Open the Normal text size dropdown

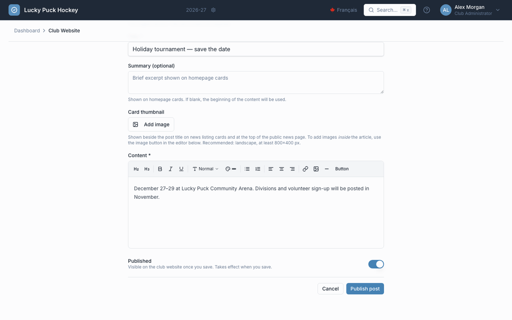coord(206,169)
